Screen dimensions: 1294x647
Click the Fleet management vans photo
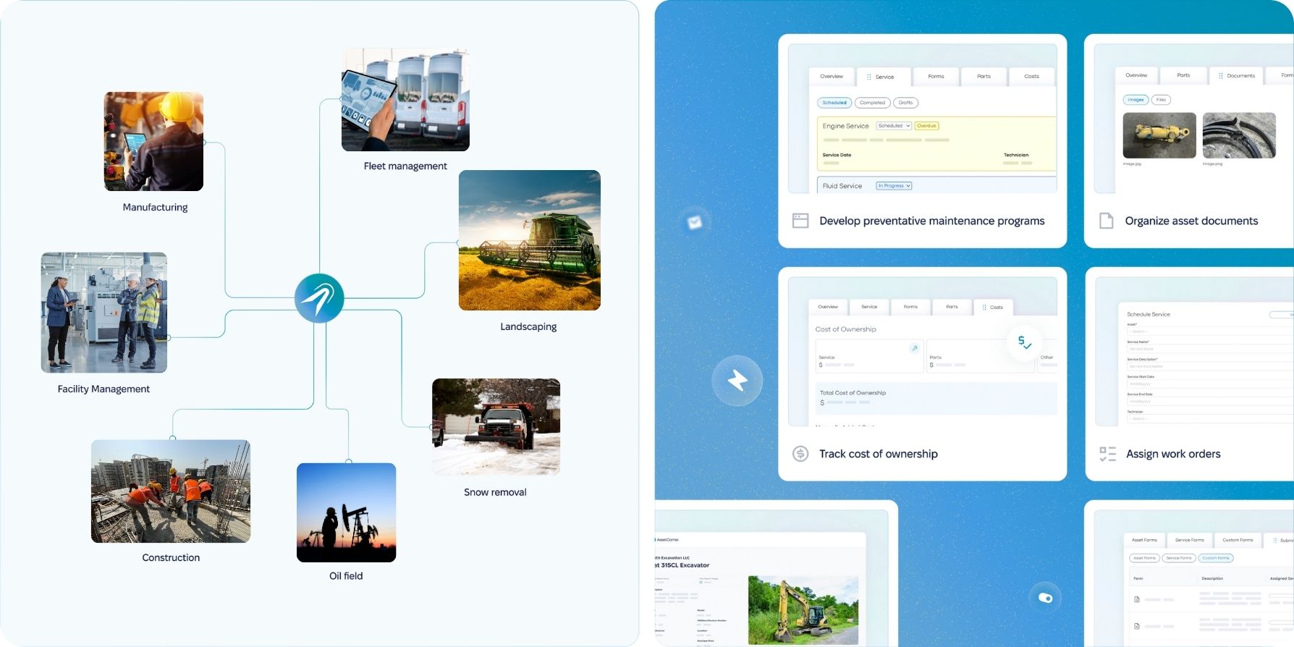click(405, 100)
